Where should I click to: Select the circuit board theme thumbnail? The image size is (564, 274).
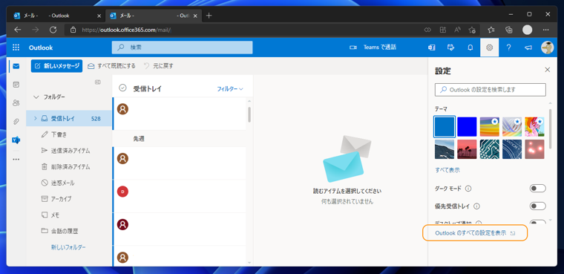[x=489, y=149]
